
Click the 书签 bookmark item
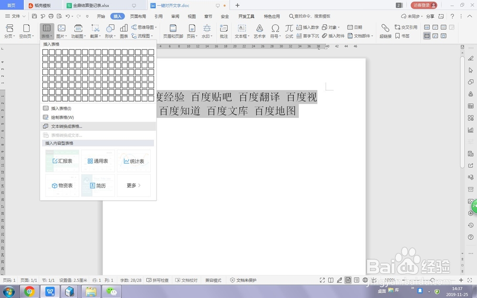pos(402,36)
